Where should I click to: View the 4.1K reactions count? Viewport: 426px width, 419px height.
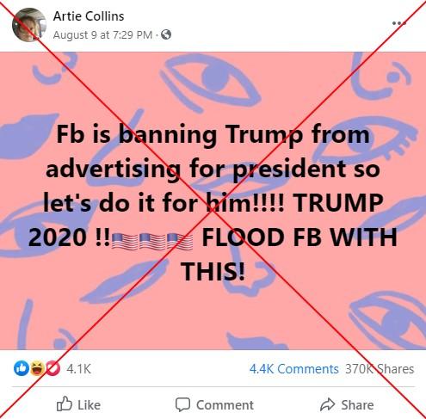(78, 369)
